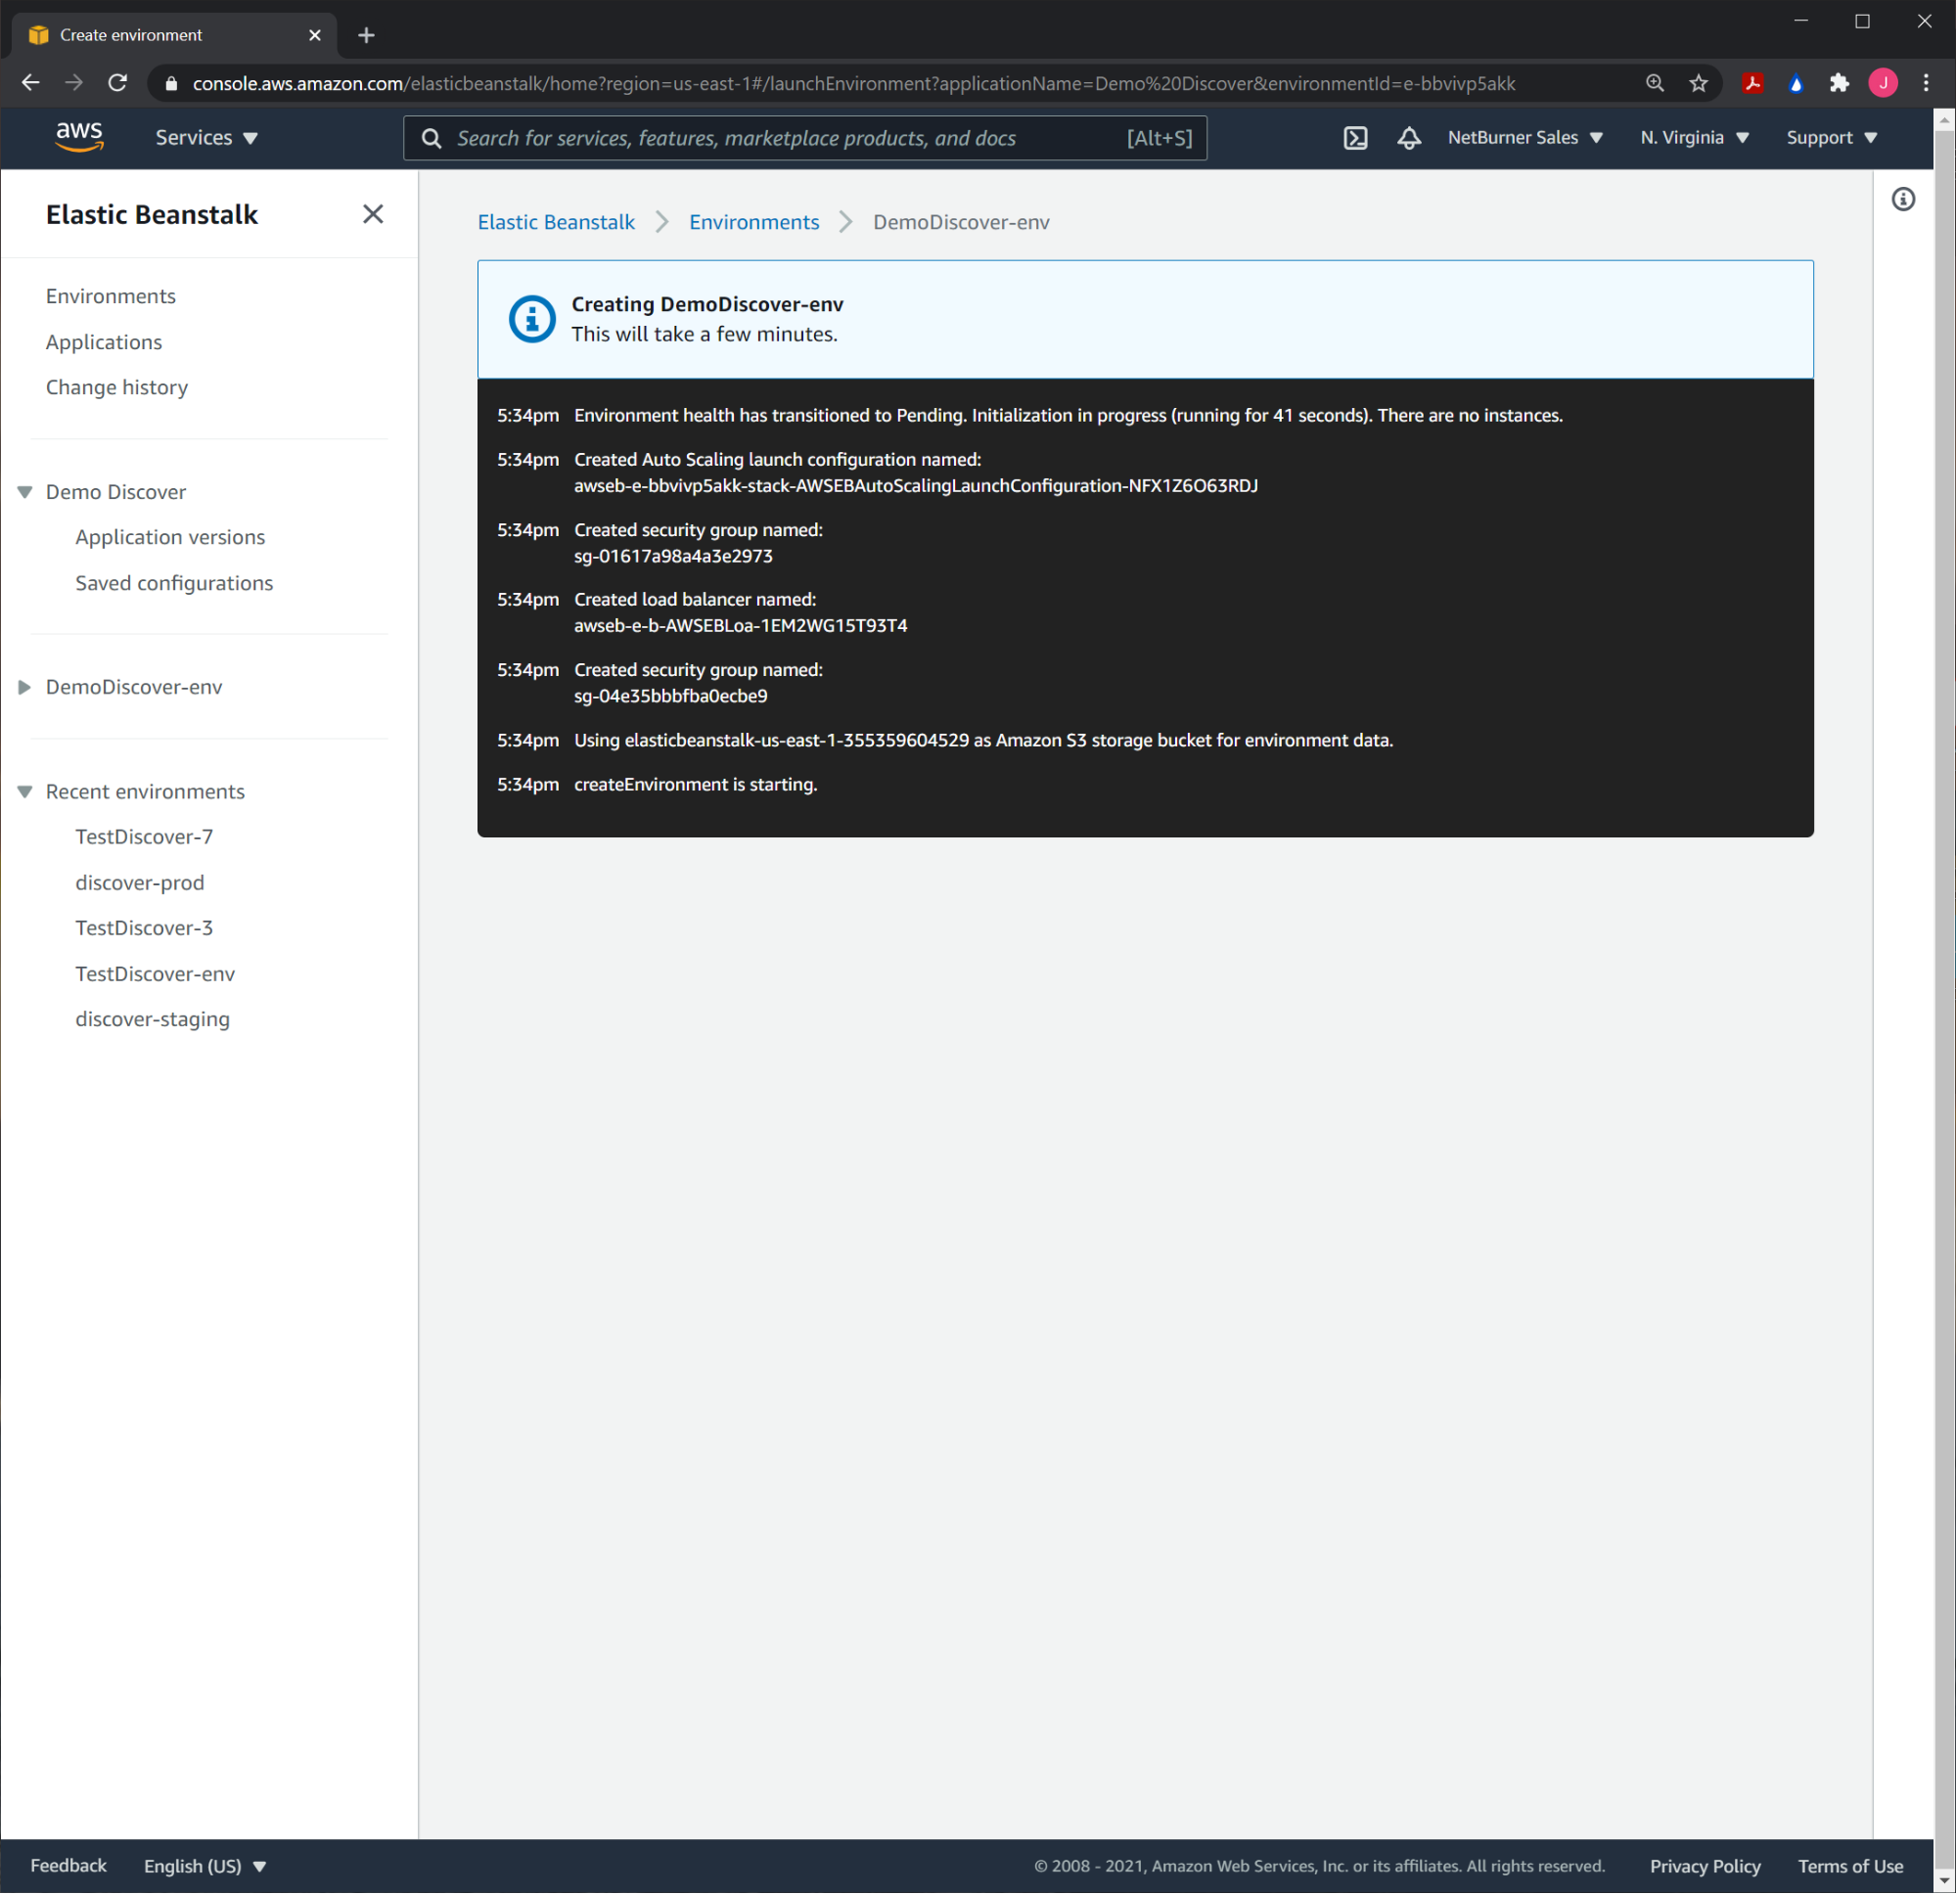Open the N. Virginia region dropdown

point(1694,138)
